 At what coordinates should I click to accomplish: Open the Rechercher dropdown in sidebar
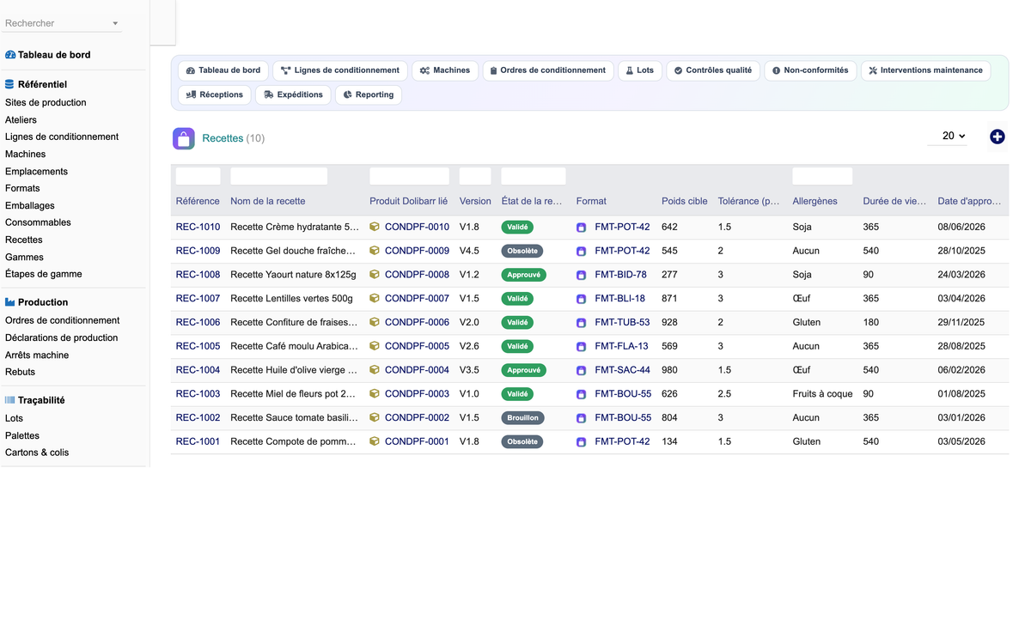click(62, 23)
